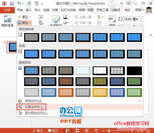Switch to the 动画 tab
This screenshot has height=133, width=154.
[x=55, y=10]
